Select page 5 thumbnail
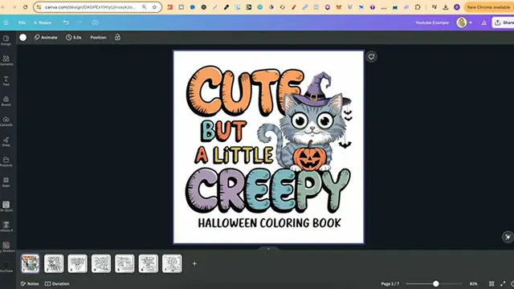 point(124,263)
